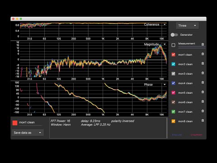Select the mon4 clean label in list
The image size is (217, 163).
pyautogui.click(x=185, y=83)
